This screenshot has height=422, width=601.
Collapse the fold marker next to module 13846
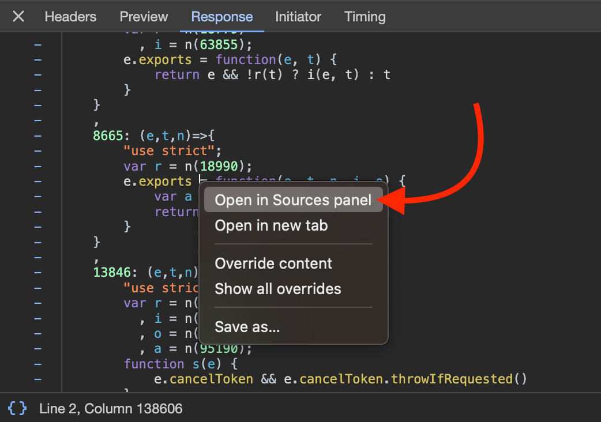click(37, 272)
